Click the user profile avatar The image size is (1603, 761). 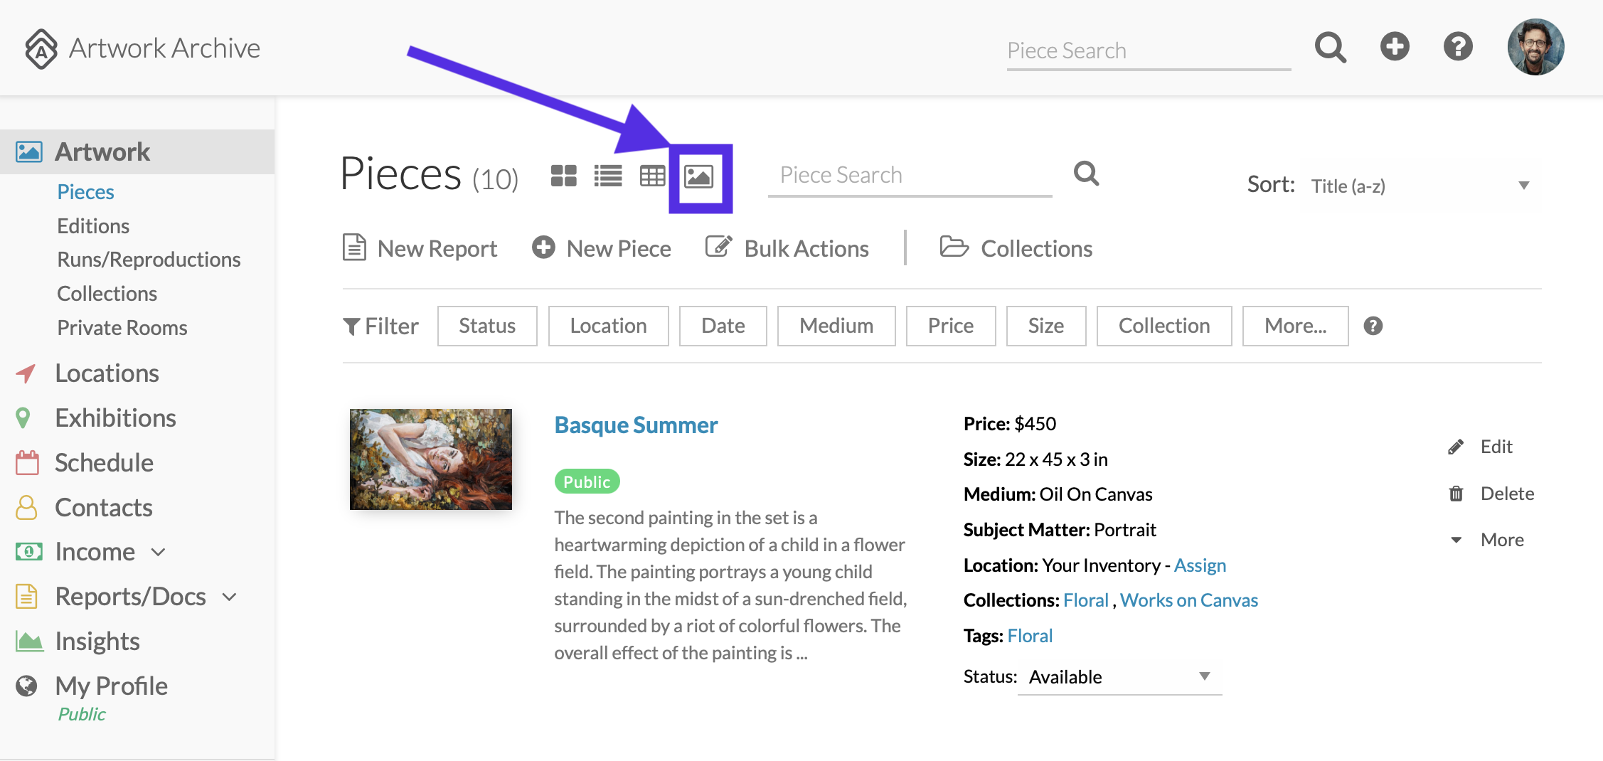(x=1535, y=47)
